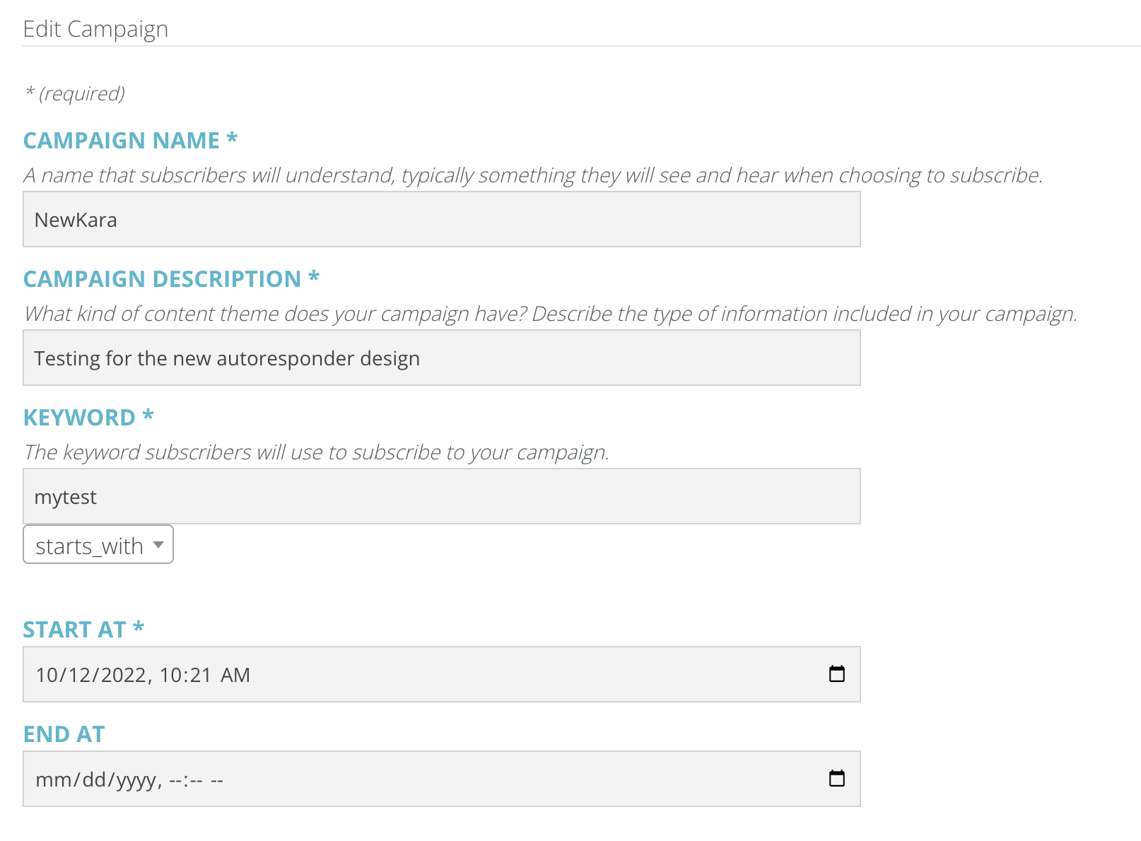Click the END AT field label
The width and height of the screenshot is (1141, 841).
coord(64,734)
